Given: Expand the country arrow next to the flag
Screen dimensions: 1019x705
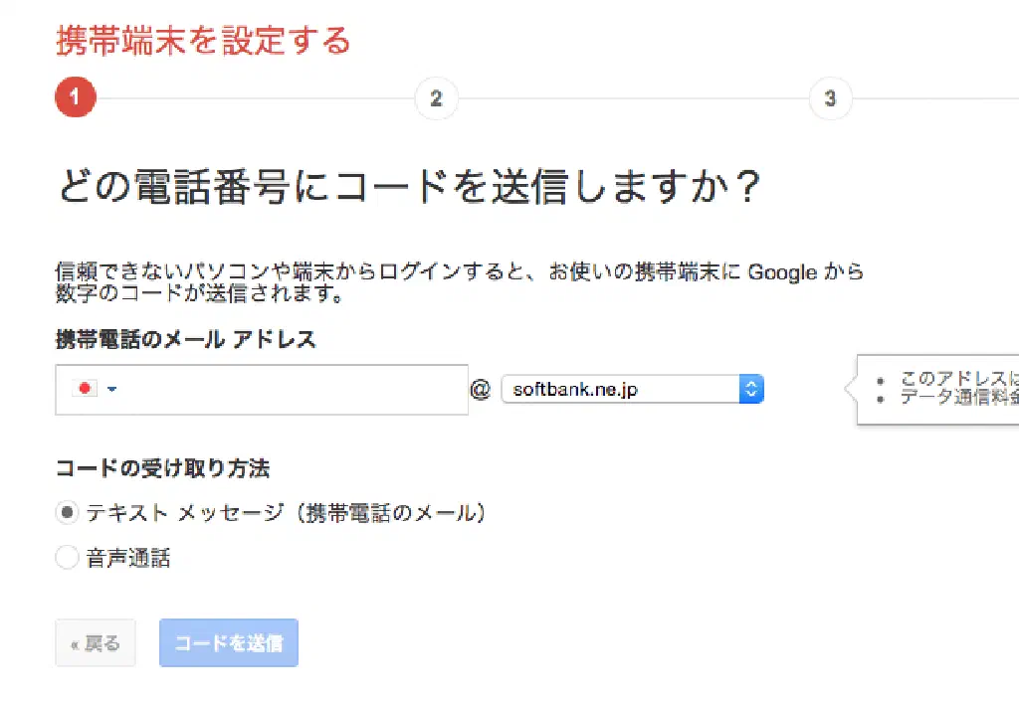Looking at the screenshot, I should (x=111, y=389).
